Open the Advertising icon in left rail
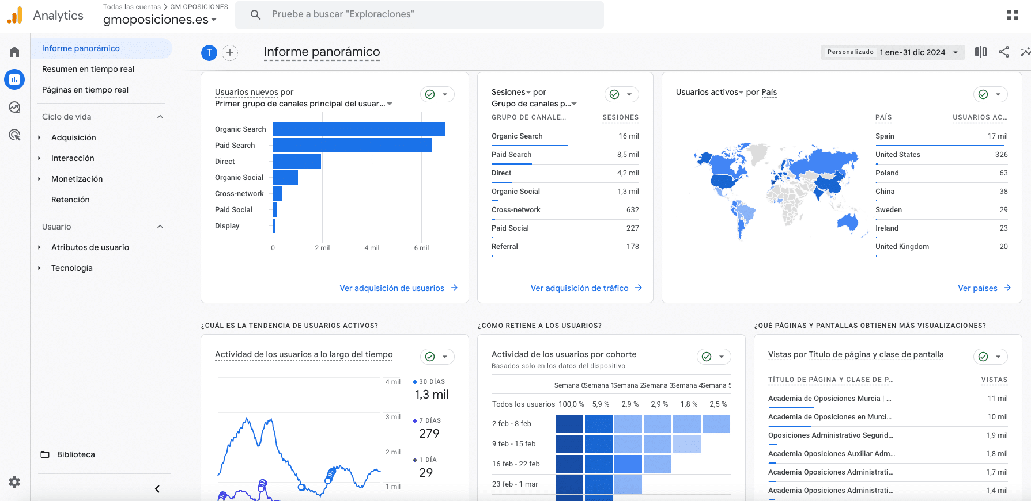Viewport: 1031px width, 501px height. pyautogui.click(x=14, y=135)
